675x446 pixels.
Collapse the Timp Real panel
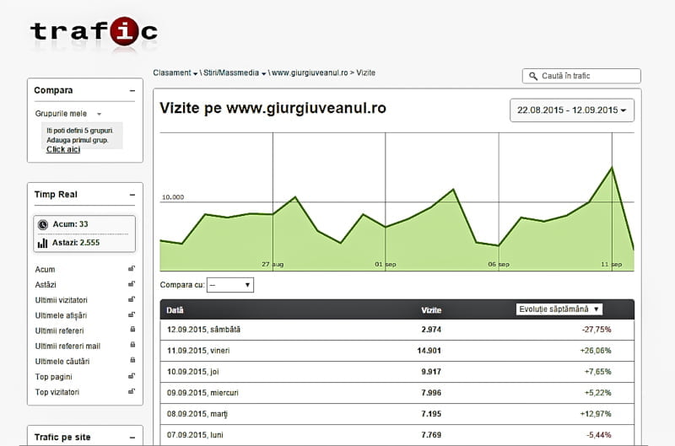(x=132, y=195)
